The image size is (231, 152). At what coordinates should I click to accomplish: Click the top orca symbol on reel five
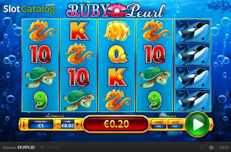click(x=193, y=31)
